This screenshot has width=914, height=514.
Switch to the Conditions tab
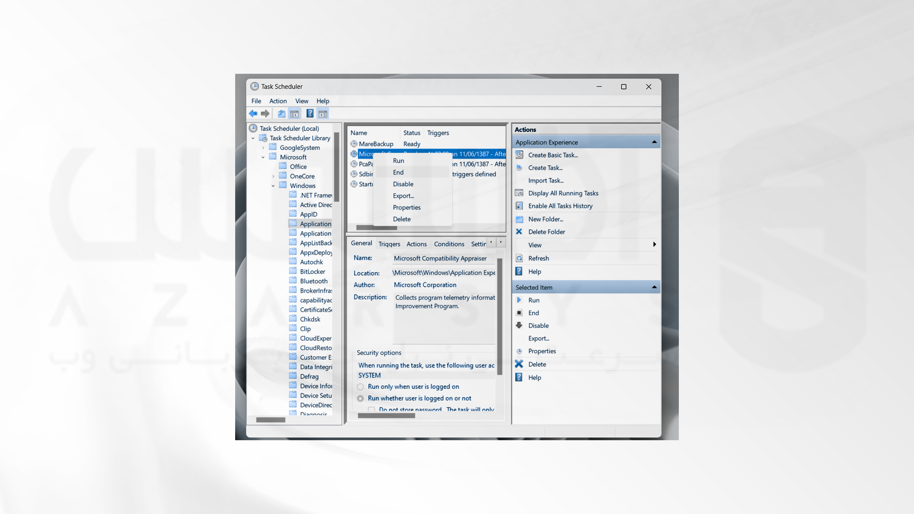[x=449, y=244]
